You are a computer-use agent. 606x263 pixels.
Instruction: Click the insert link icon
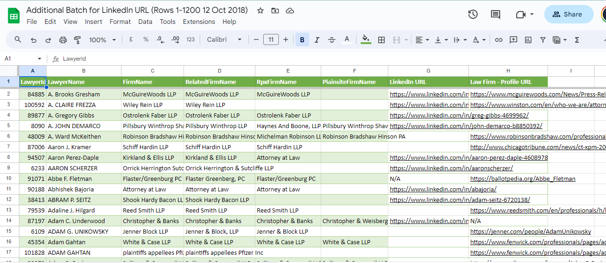click(498, 40)
